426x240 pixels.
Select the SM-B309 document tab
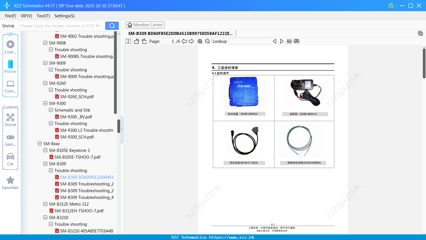click(180, 33)
